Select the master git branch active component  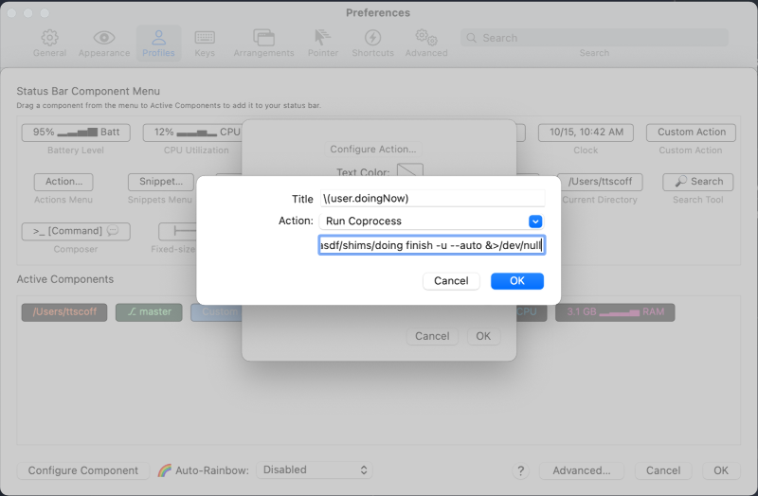[x=148, y=312]
